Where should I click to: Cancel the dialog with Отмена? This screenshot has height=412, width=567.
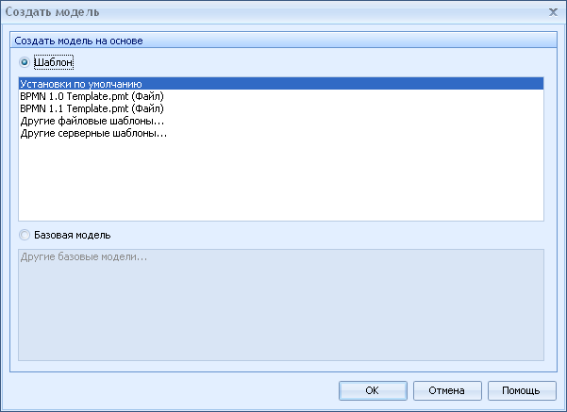tap(447, 390)
